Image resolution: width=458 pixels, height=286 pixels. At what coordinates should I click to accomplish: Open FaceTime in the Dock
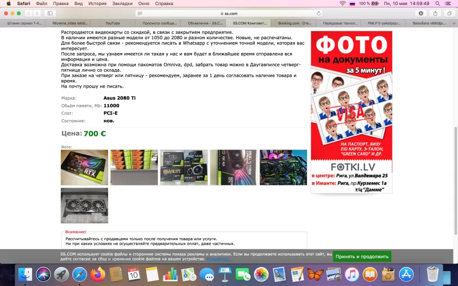click(243, 275)
